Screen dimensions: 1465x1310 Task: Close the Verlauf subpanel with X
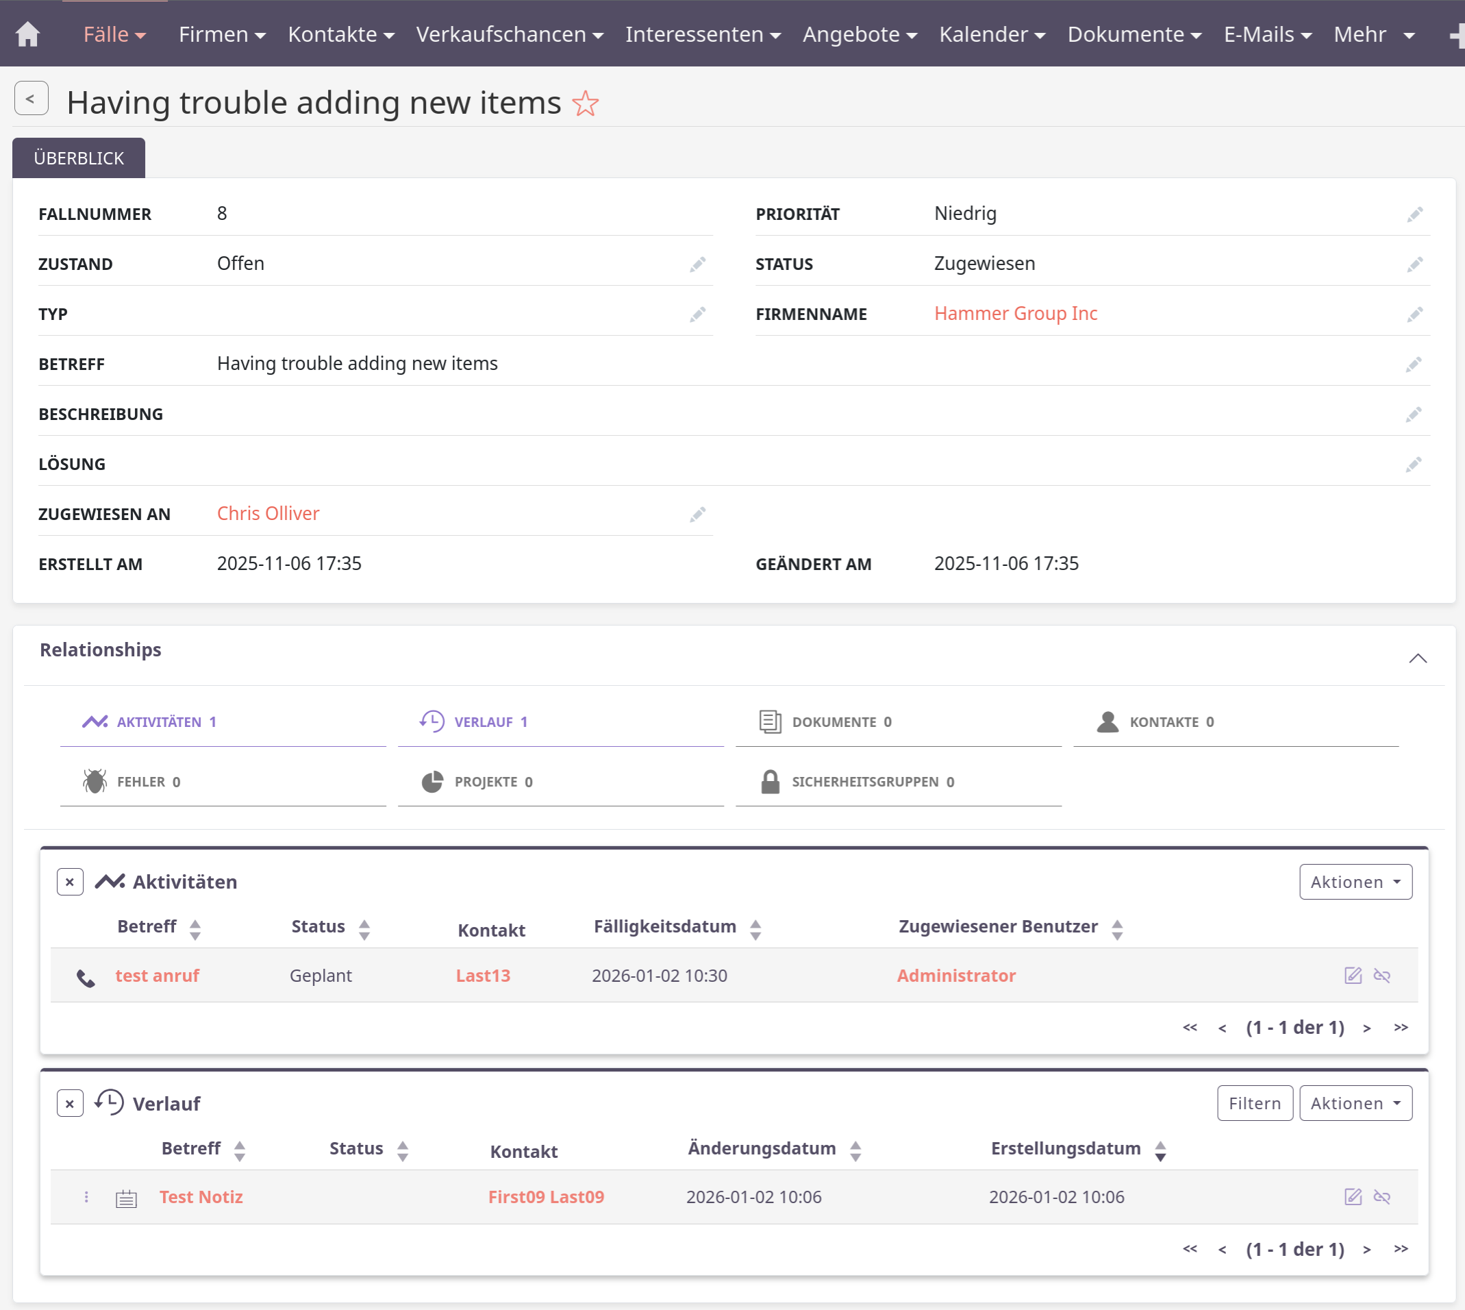[x=70, y=1103]
